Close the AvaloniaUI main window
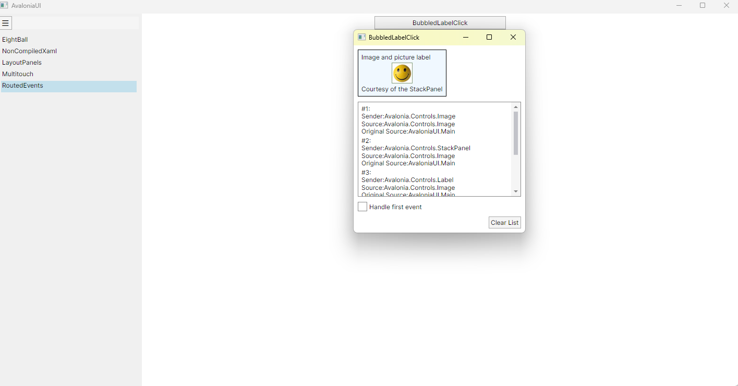 pyautogui.click(x=727, y=5)
